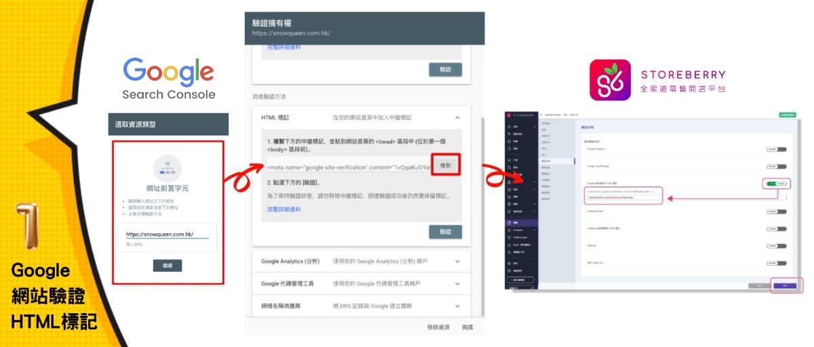The width and height of the screenshot is (814, 347).
Task: Open upper 完整詳細資料 link at dialog top
Action: tap(284, 47)
